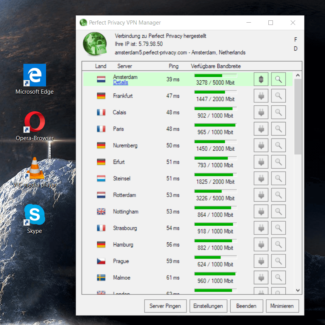The height and width of the screenshot is (325, 325).
Task: Click the Czech flag beside Prague
Action: 101,261
